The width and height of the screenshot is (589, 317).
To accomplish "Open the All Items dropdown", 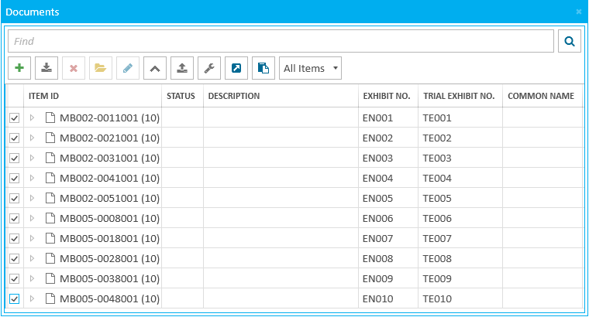I will [310, 68].
